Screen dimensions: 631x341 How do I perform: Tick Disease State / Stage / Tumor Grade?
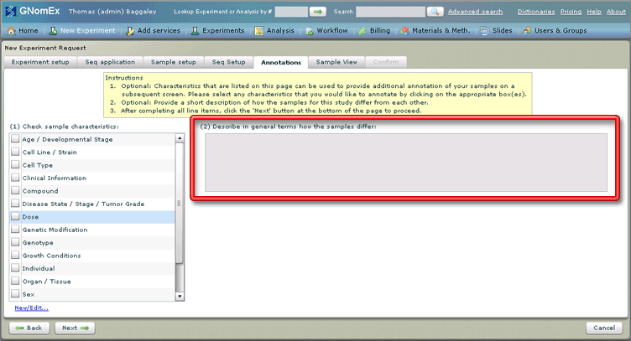(x=15, y=204)
